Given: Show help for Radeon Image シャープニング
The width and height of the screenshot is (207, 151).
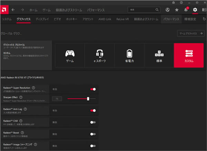Looking at the screenshot, I should tap(36, 144).
